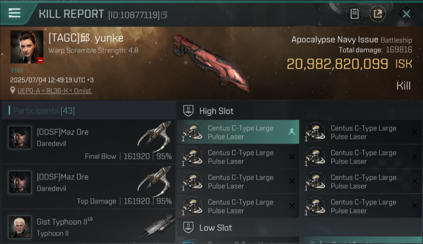Open the victim yunke's character portrait
This screenshot has height=244, width=423.
click(27, 47)
